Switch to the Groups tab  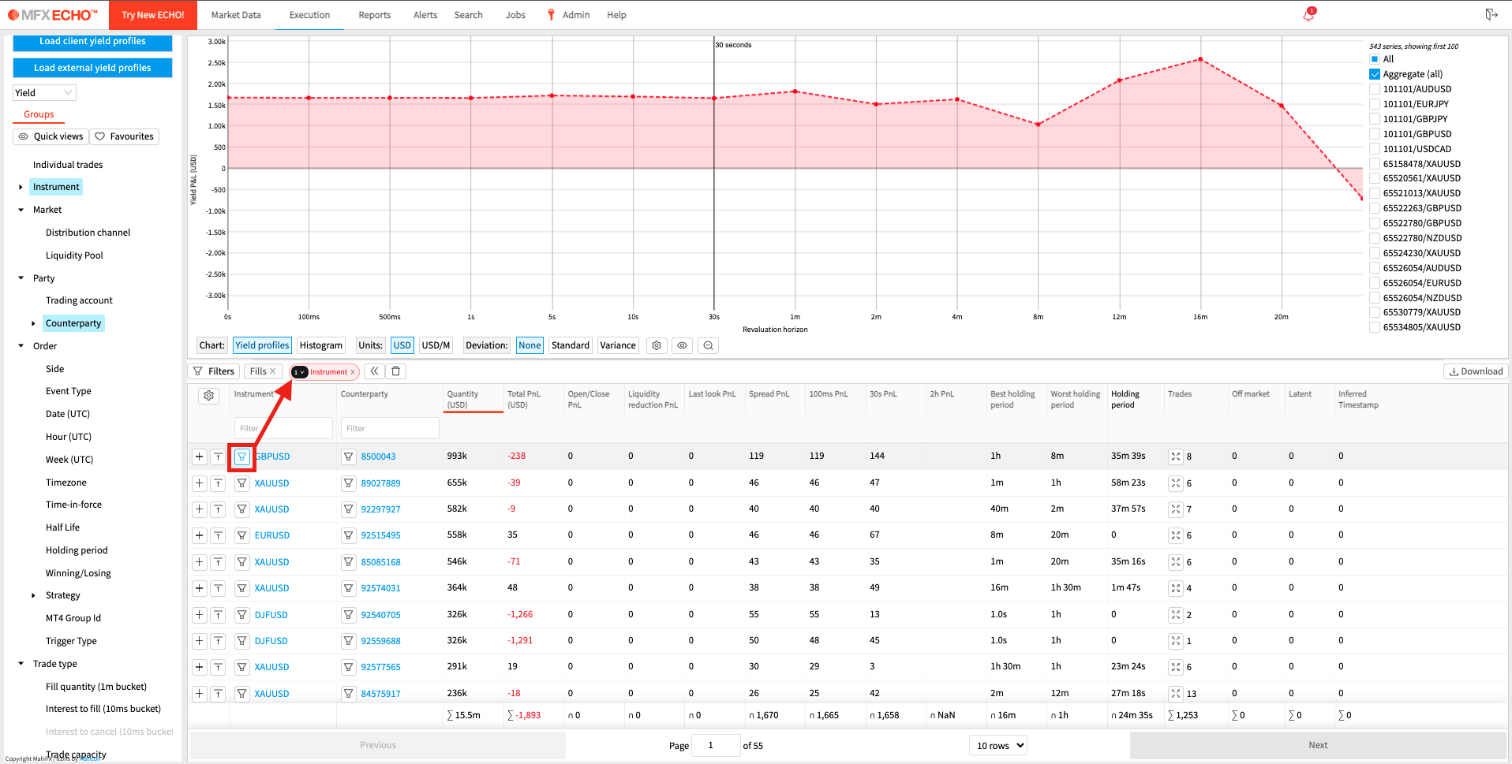tap(39, 114)
